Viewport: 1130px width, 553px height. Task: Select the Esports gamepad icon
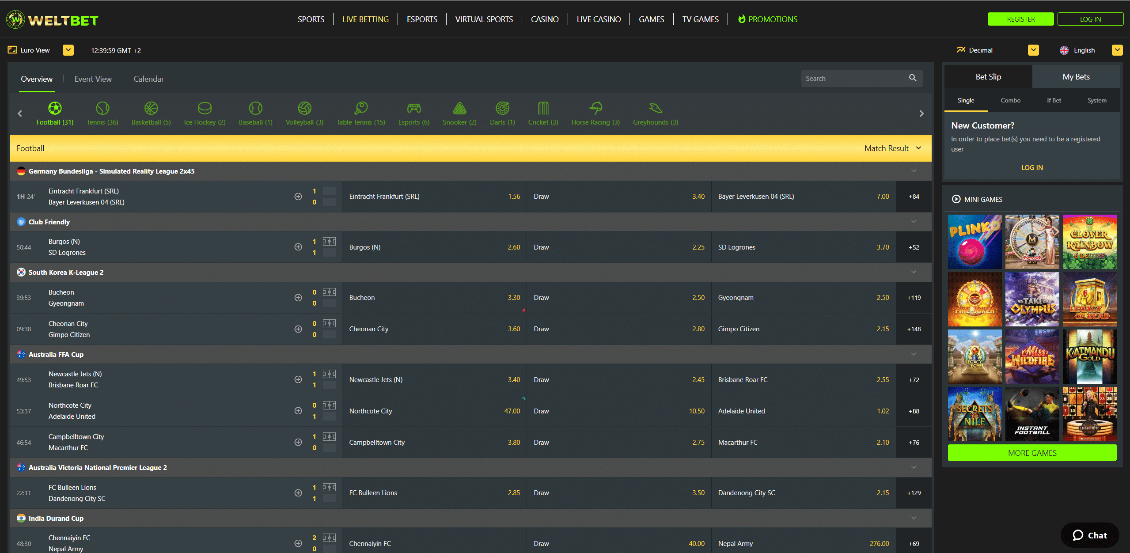[413, 109]
